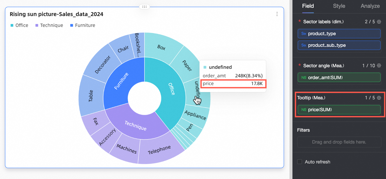Click the Machines outer sector
This screenshot has width=386, height=179.
pos(126,149)
